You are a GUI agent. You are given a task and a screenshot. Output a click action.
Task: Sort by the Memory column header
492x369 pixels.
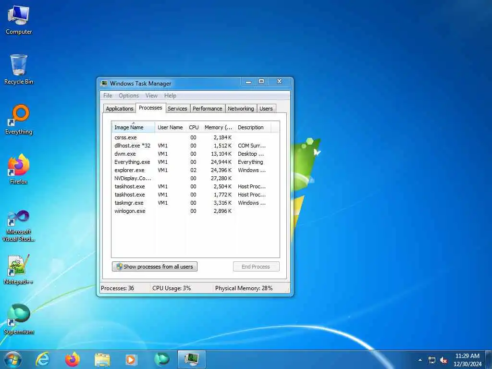coord(219,127)
